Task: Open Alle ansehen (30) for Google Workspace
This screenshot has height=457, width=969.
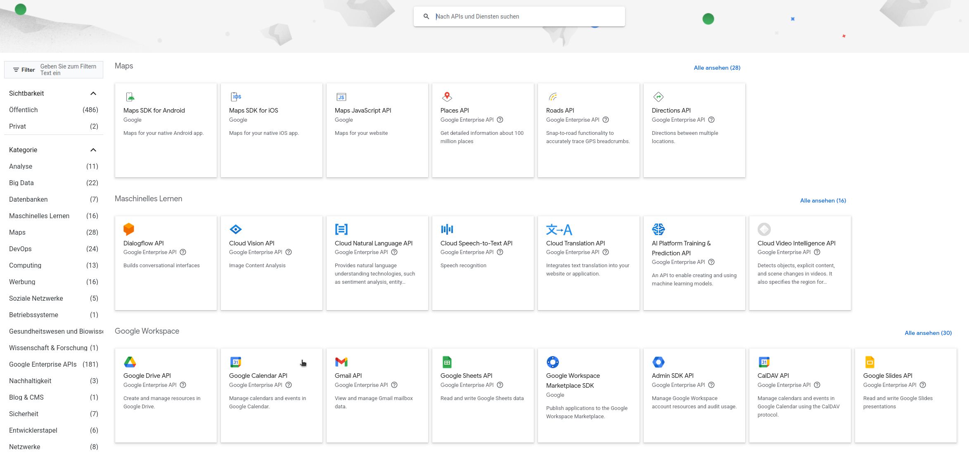Action: coord(928,333)
